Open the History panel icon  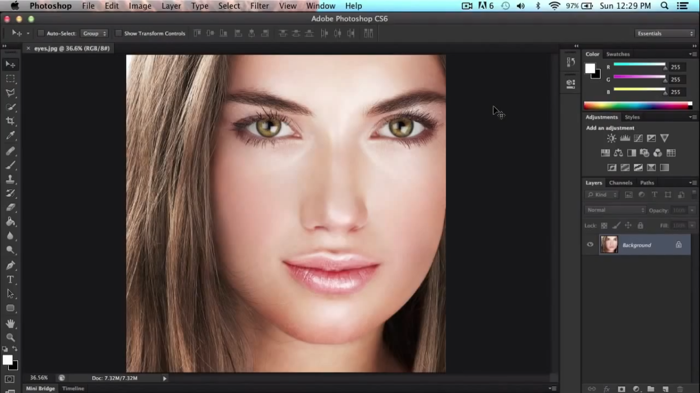pos(571,62)
